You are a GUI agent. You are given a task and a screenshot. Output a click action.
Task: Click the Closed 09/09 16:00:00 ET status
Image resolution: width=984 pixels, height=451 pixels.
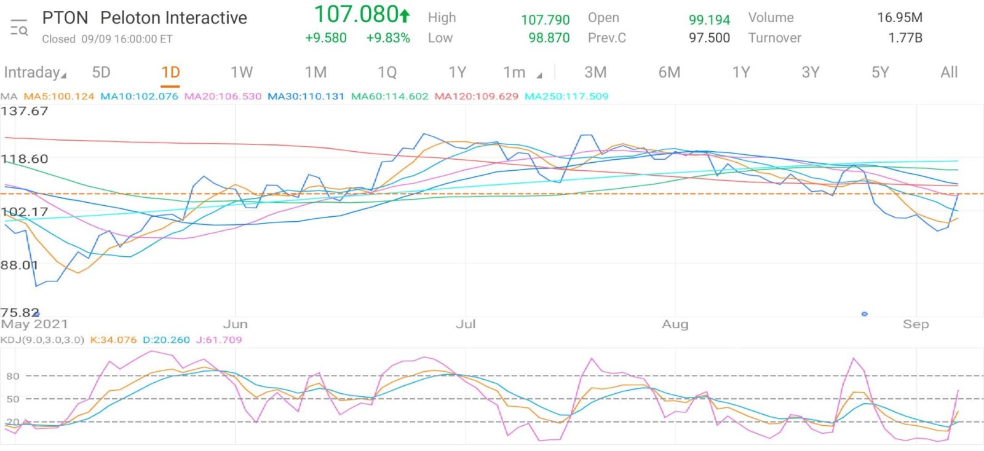coord(107,39)
